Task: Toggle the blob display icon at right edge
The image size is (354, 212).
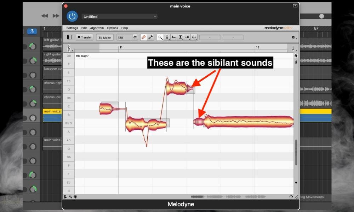Action: tap(296, 55)
